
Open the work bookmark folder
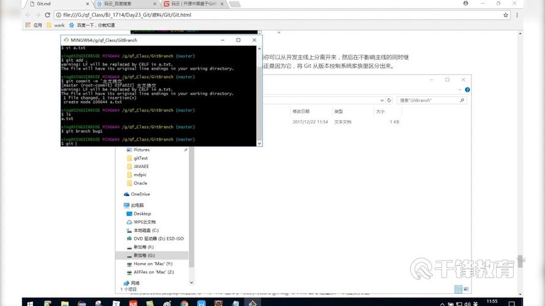click(56, 25)
